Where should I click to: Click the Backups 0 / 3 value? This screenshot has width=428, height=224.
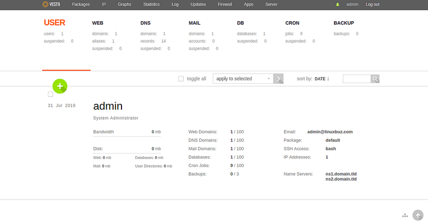click(x=235, y=174)
